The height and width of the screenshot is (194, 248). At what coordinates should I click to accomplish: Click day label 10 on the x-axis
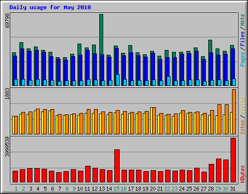pos(80,189)
